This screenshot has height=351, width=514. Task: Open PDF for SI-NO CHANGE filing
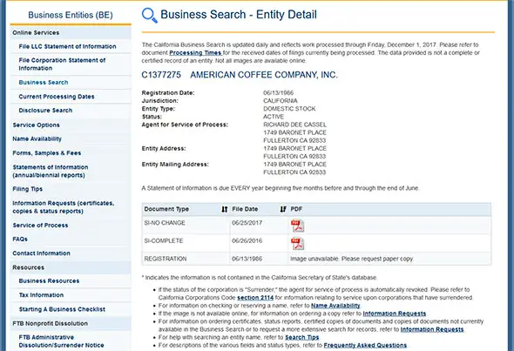[x=297, y=226]
